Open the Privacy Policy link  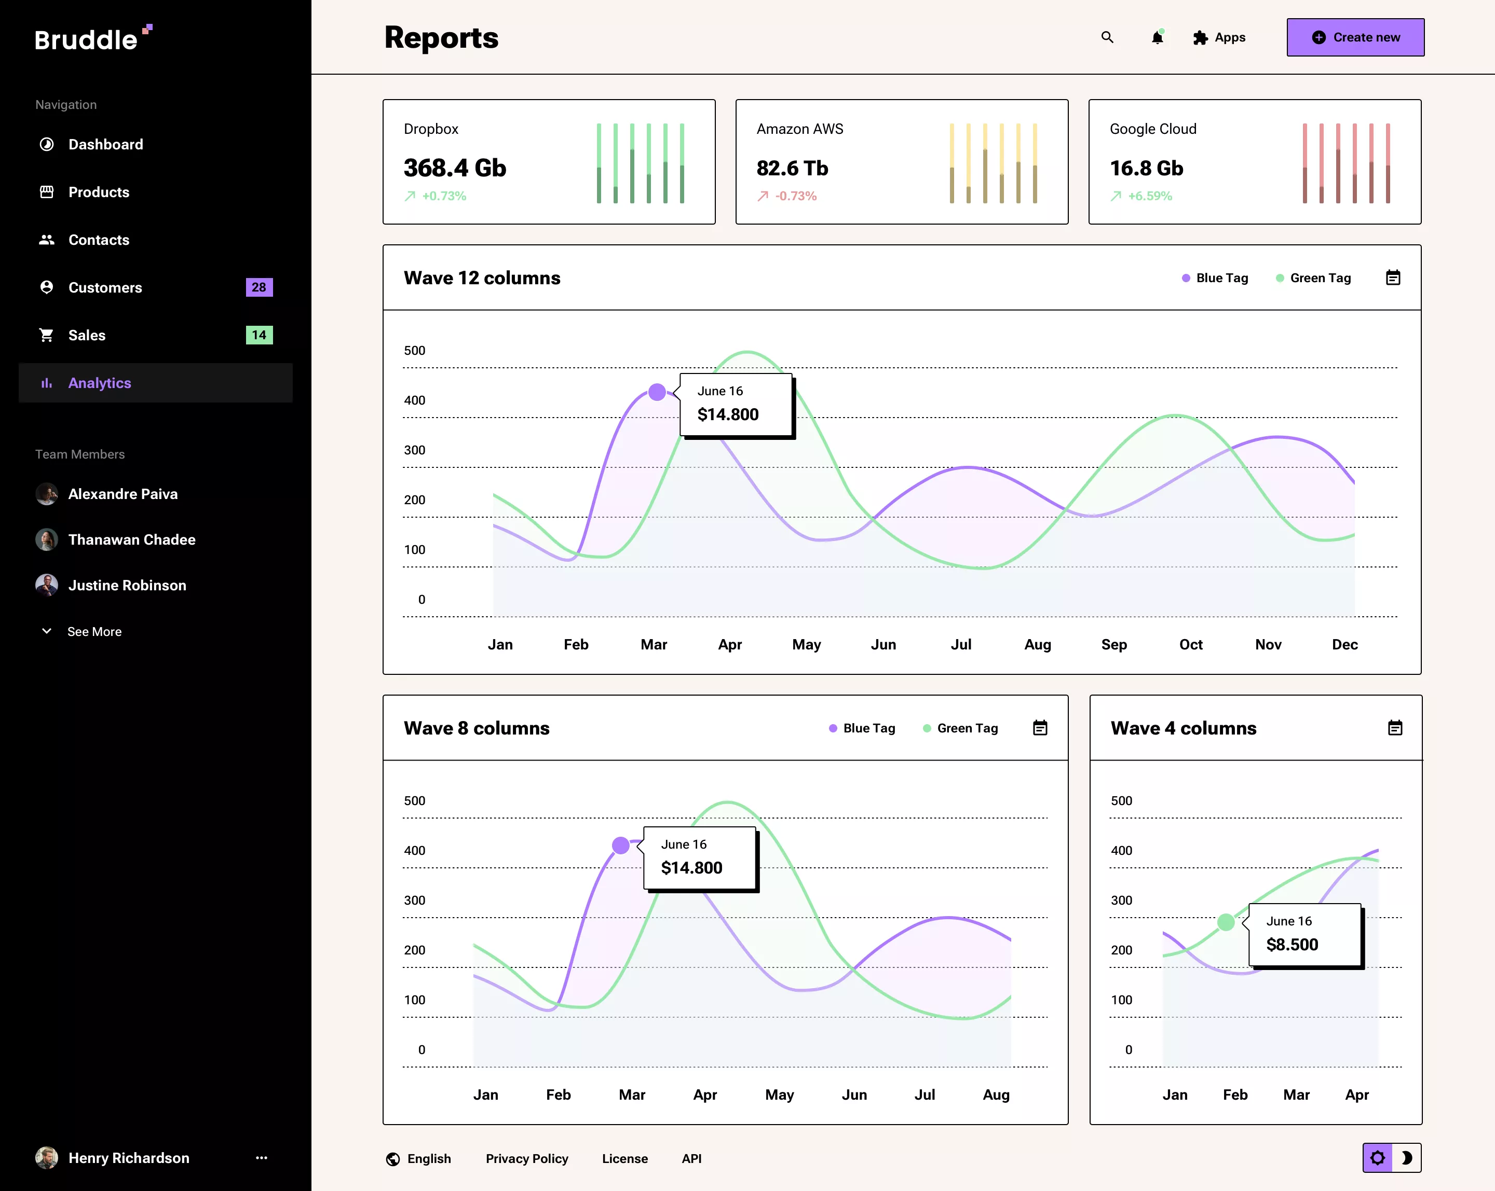click(x=526, y=1158)
